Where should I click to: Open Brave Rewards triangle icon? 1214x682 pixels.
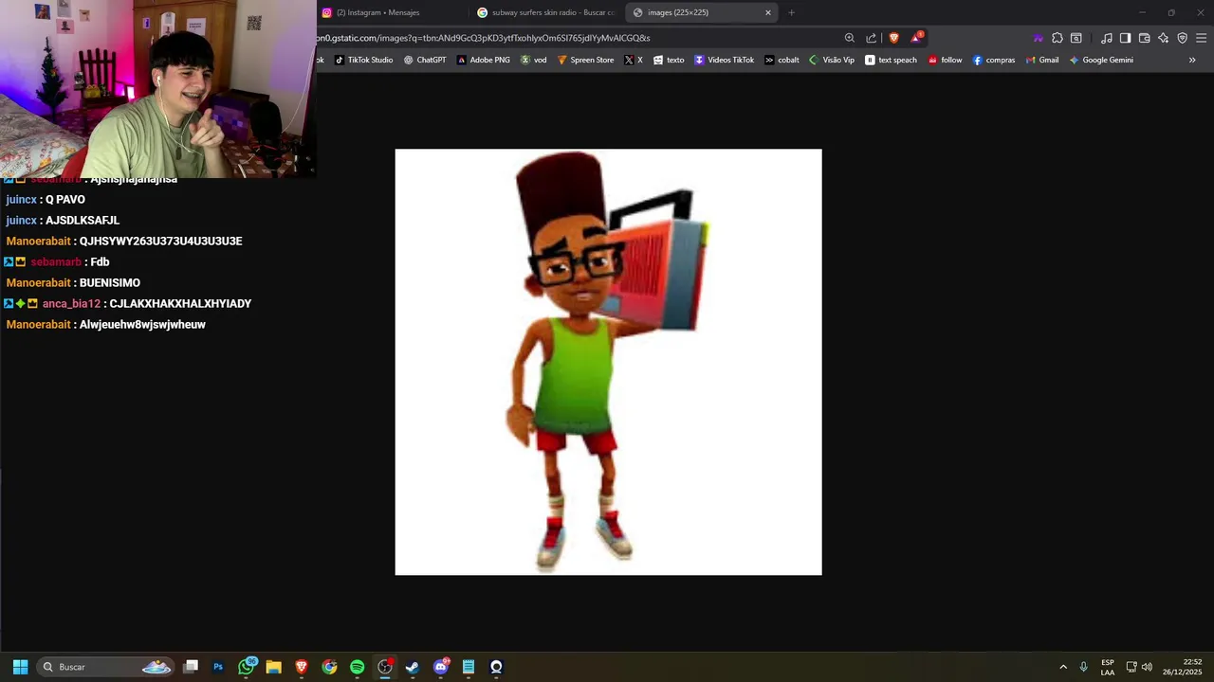[916, 38]
